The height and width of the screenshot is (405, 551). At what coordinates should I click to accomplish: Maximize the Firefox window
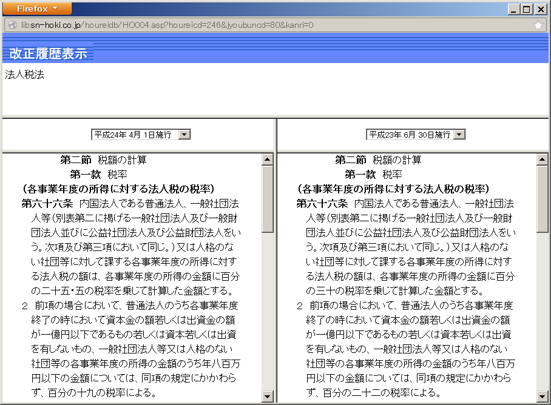(527, 10)
